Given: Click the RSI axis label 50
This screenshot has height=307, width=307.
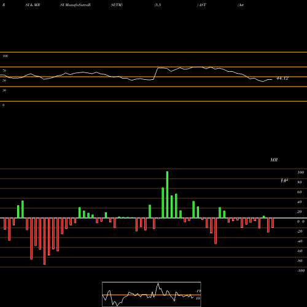Looking at the screenshot, I should click(x=4, y=80).
